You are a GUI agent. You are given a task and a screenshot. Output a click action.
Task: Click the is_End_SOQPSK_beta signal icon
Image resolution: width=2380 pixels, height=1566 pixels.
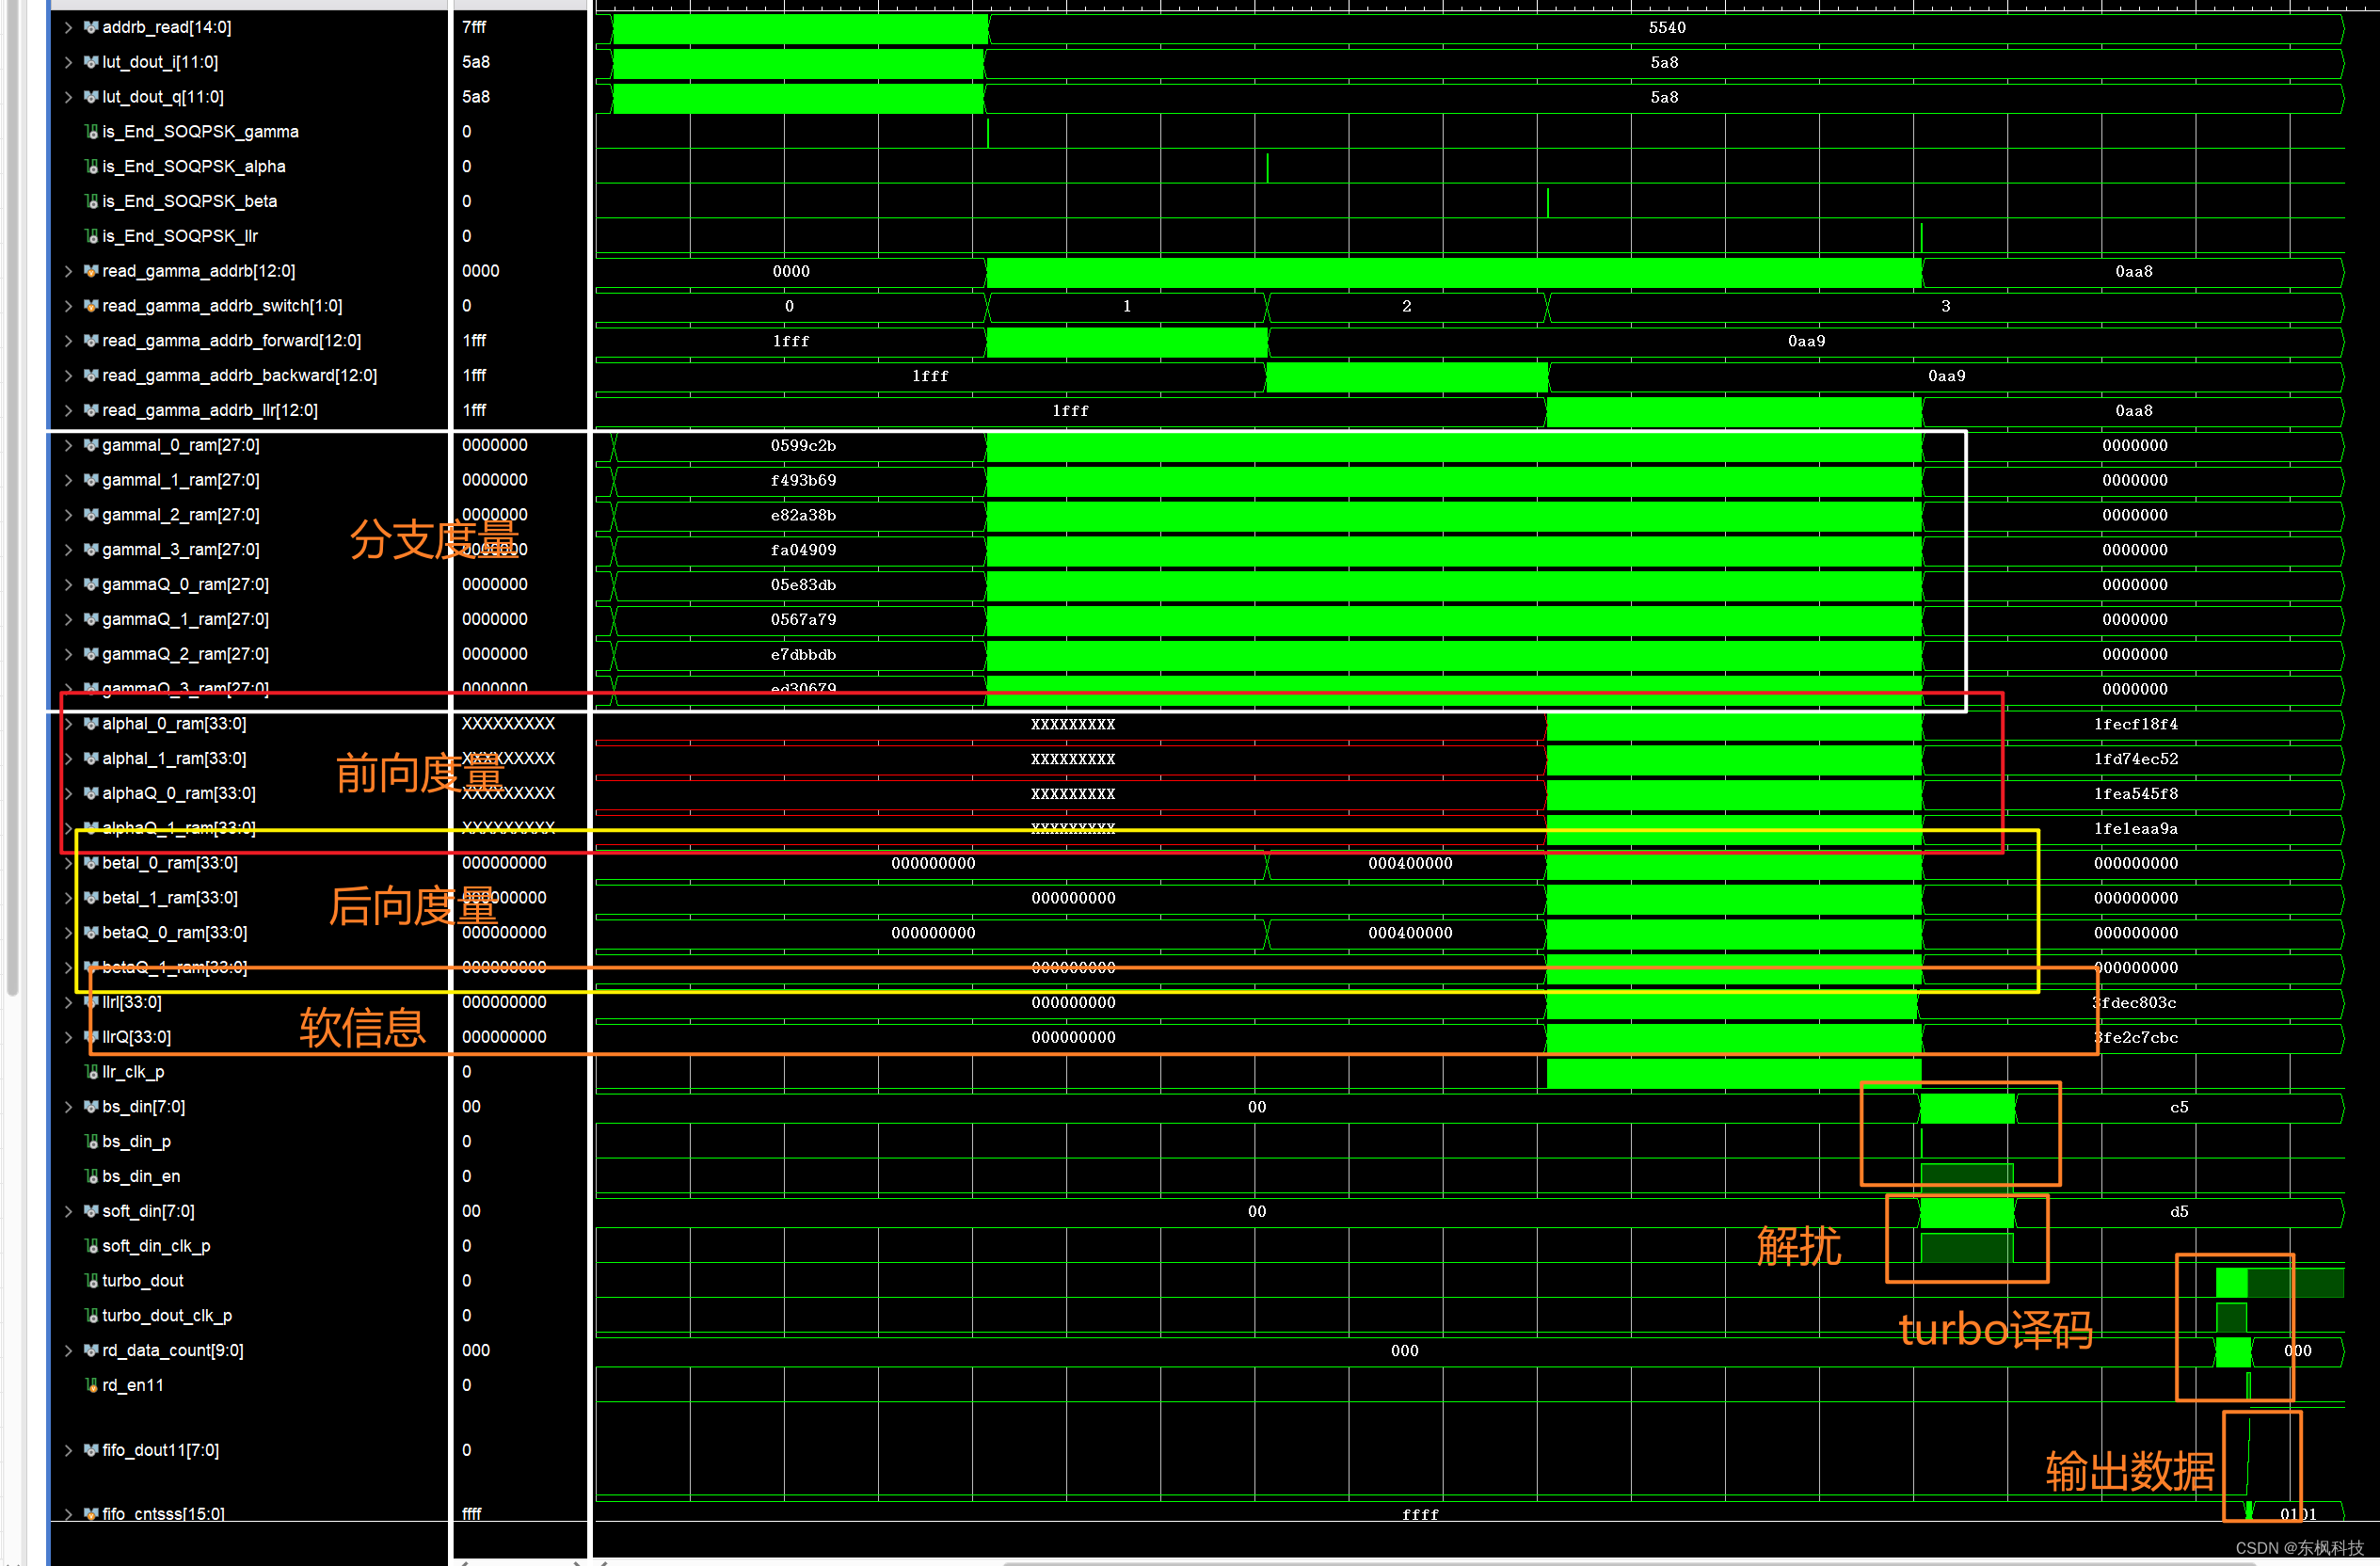coord(91,201)
